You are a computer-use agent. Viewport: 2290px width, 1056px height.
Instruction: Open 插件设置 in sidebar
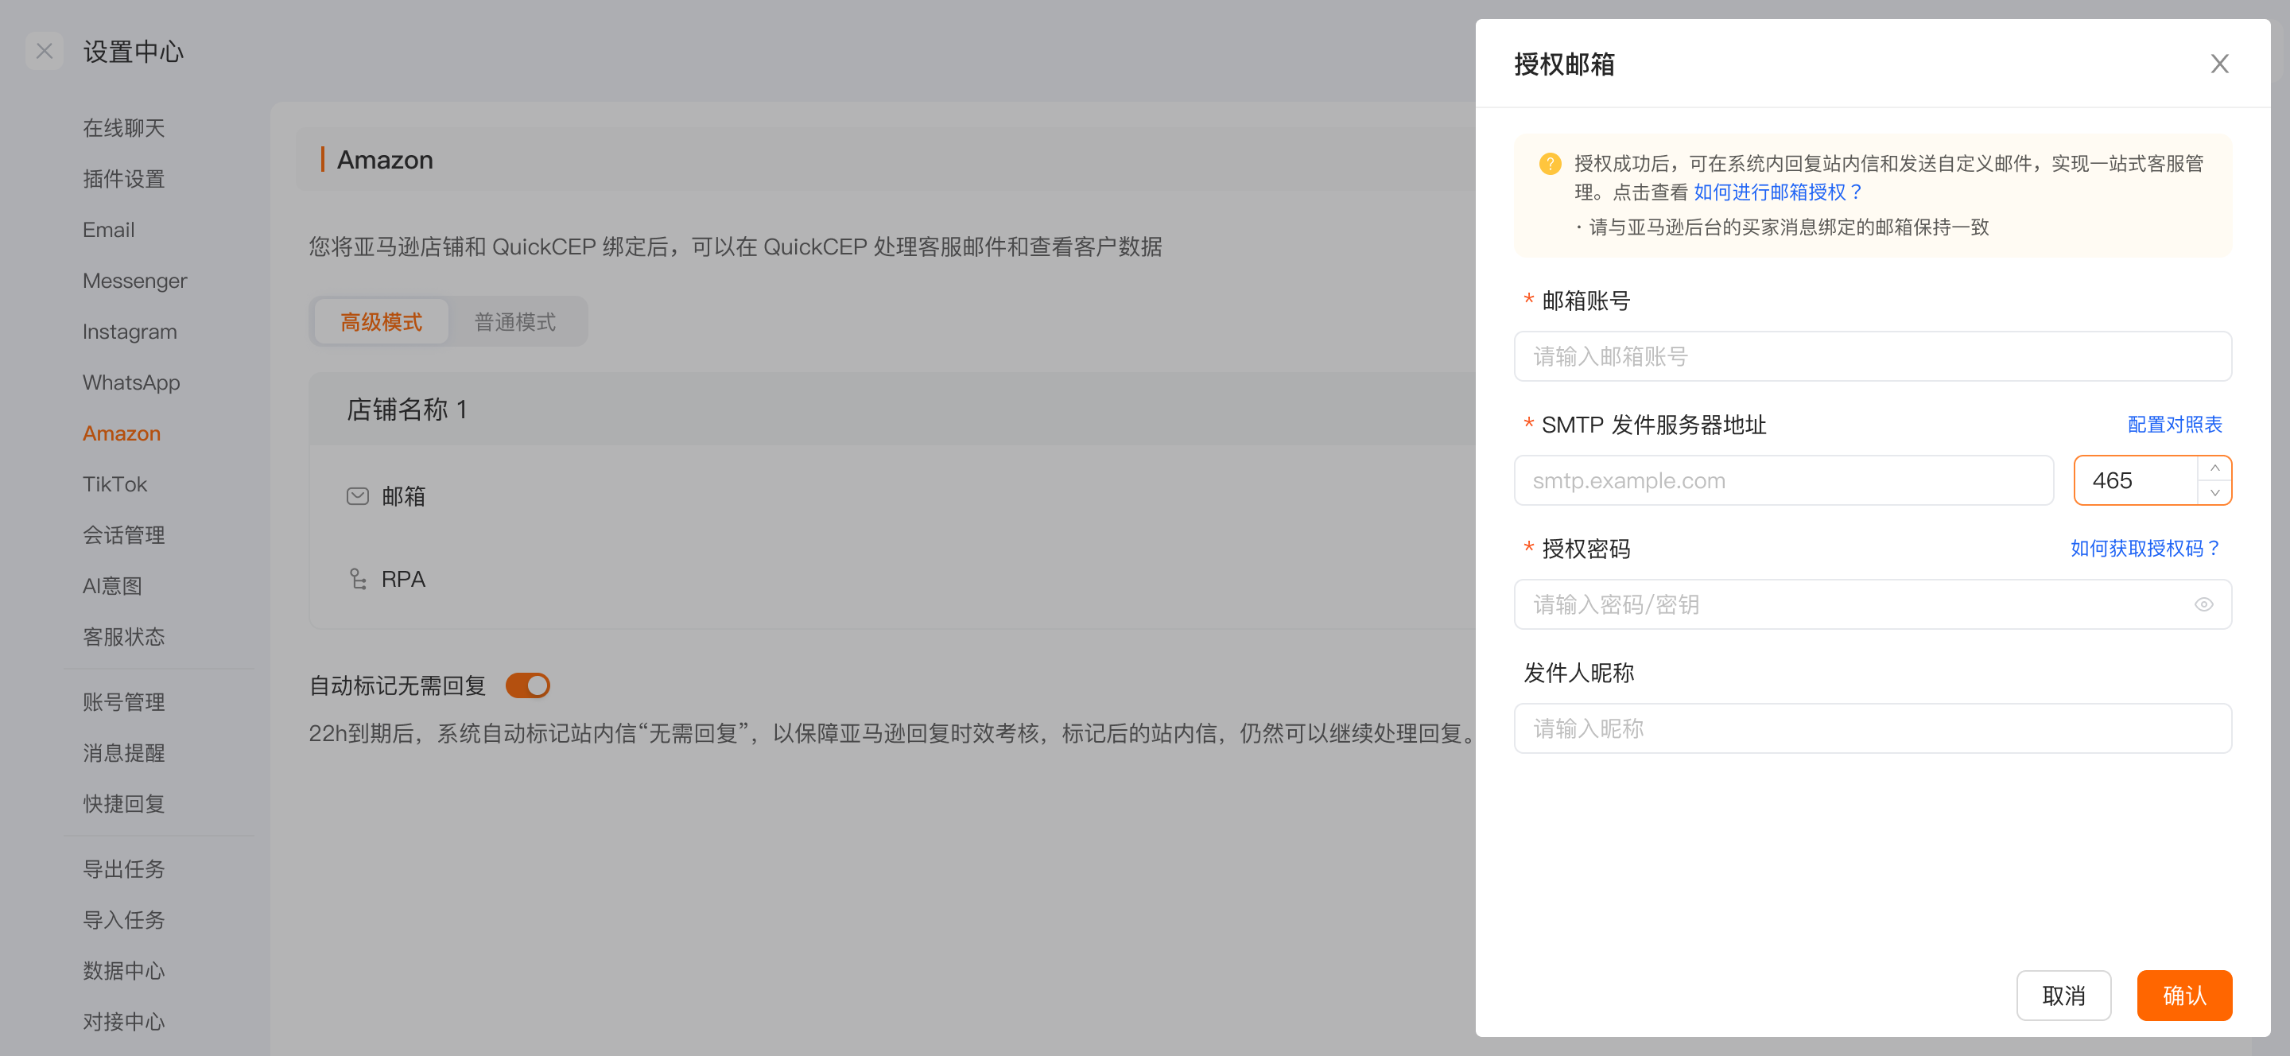(x=123, y=179)
